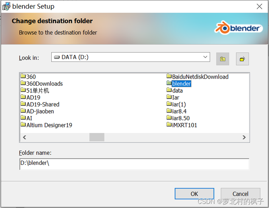
Task: Click the folder icon next to blender
Action: (x=169, y=83)
